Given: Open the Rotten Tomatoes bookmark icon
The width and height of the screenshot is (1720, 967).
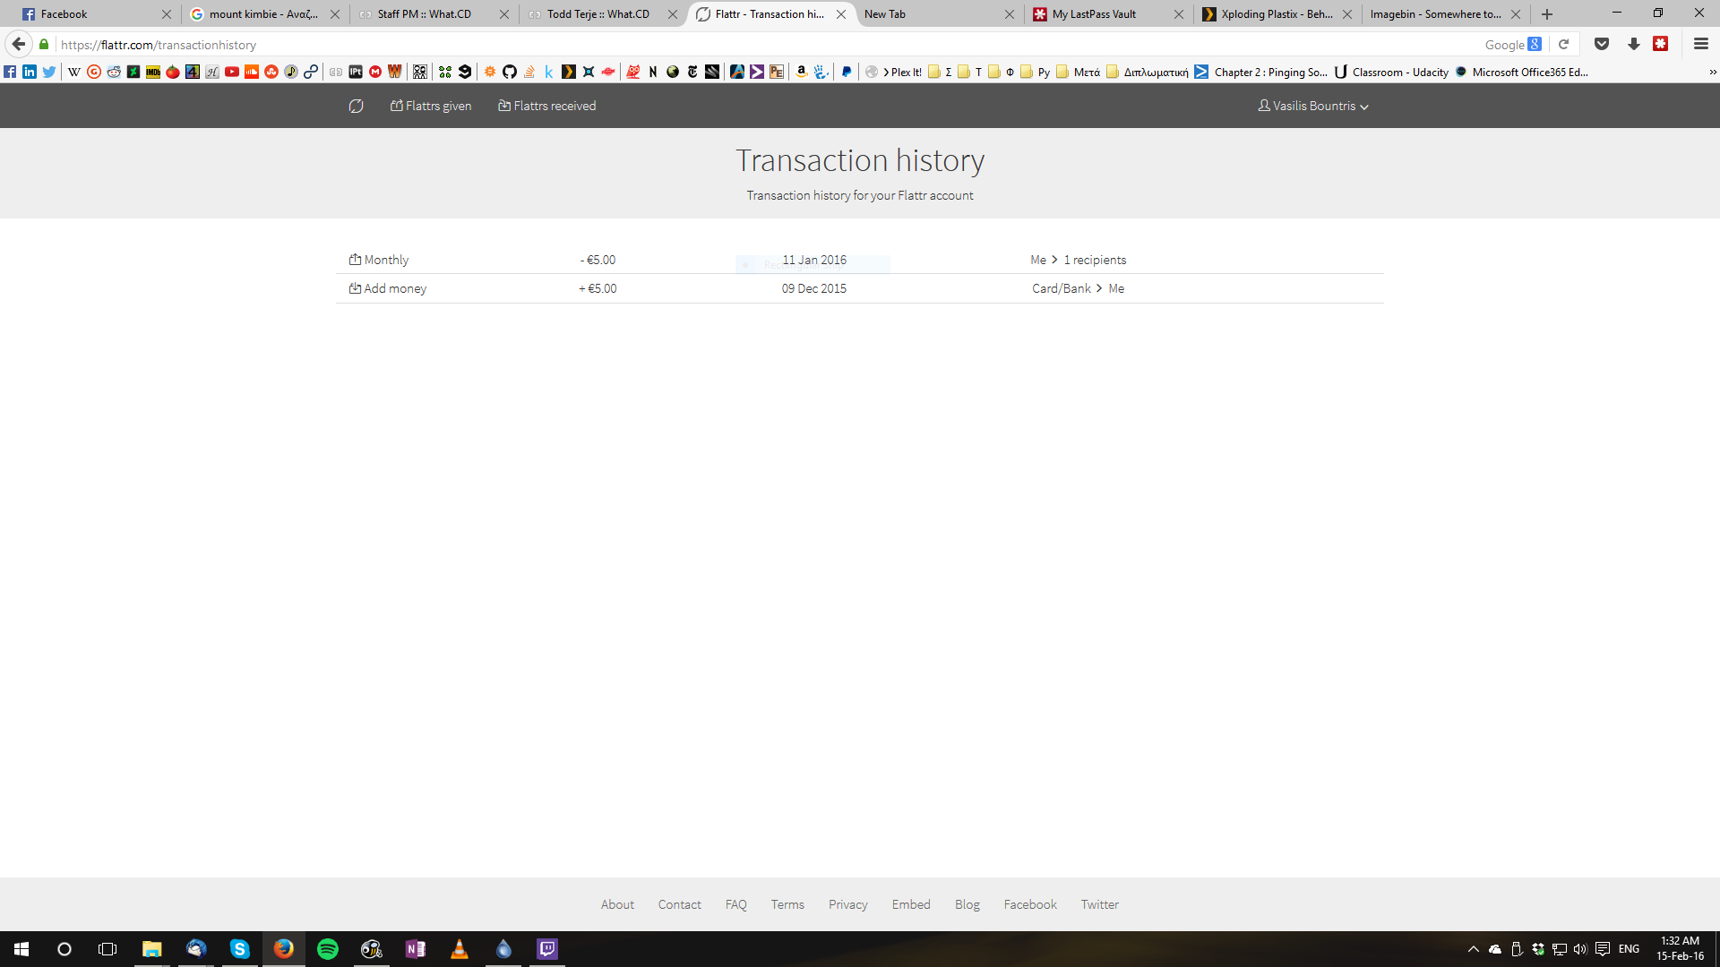Looking at the screenshot, I should point(173,72).
